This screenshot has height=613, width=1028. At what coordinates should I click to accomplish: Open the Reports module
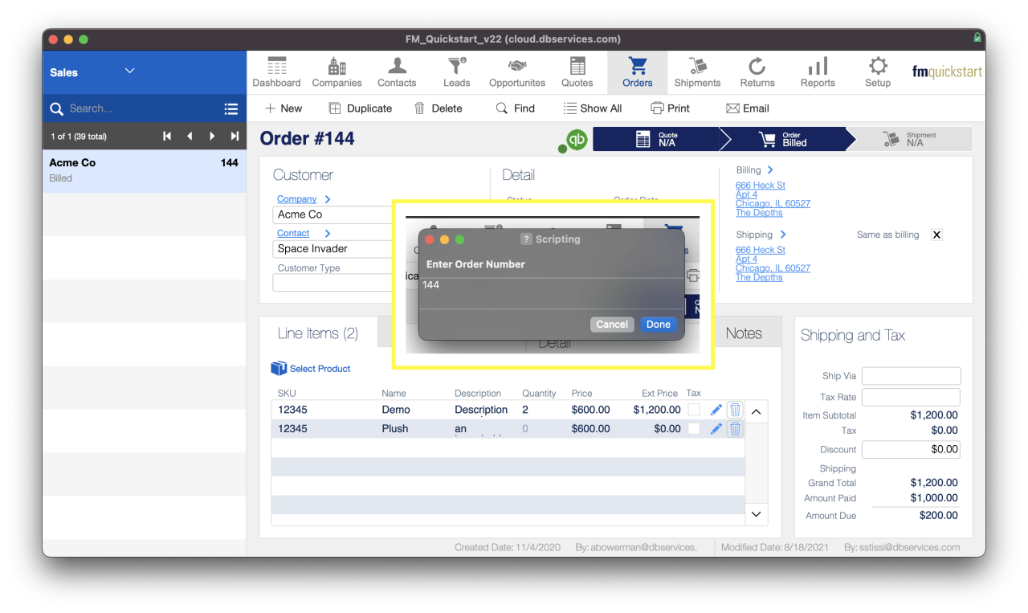[x=818, y=72]
